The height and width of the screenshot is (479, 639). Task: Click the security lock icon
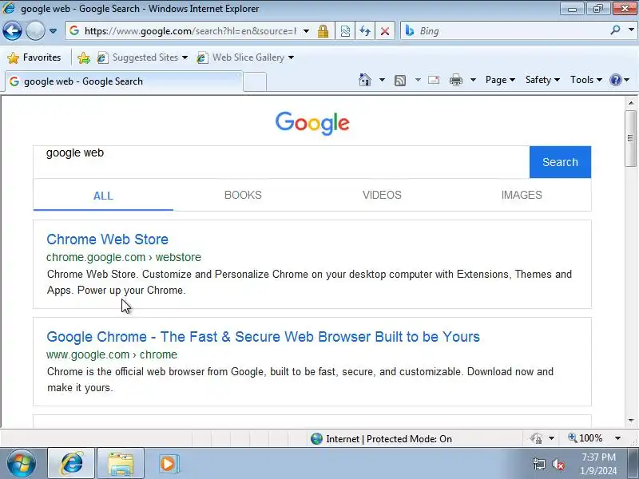coord(323,31)
